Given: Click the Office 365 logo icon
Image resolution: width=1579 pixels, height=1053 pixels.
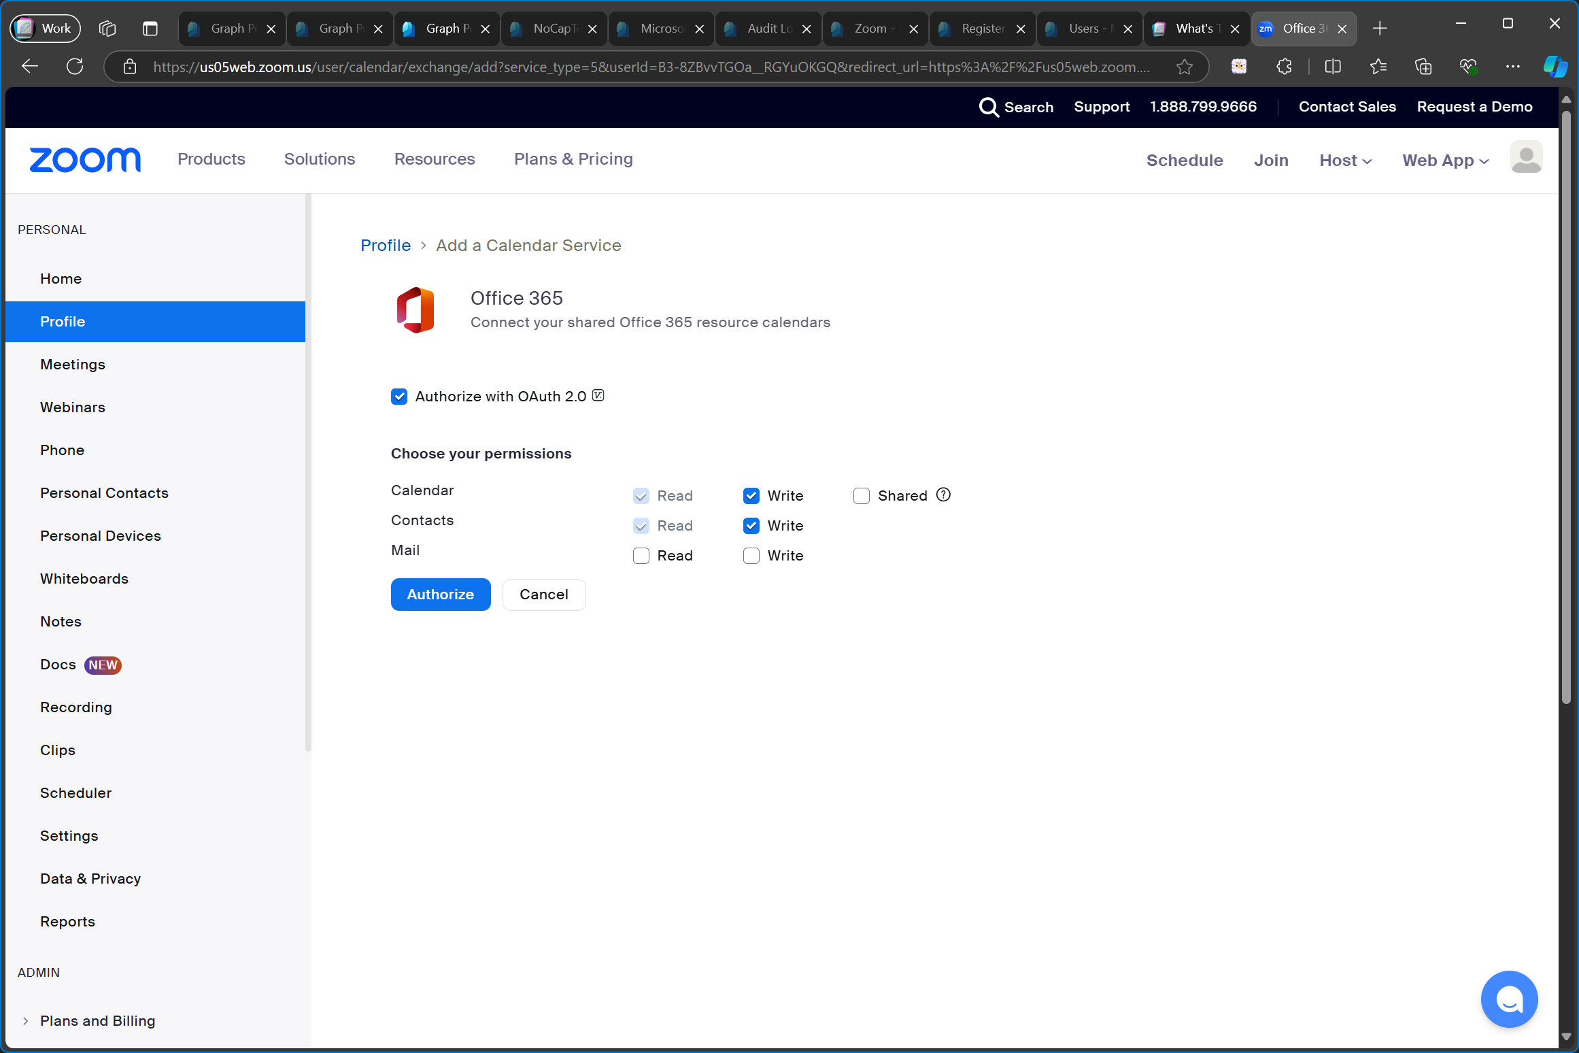Looking at the screenshot, I should (x=415, y=310).
